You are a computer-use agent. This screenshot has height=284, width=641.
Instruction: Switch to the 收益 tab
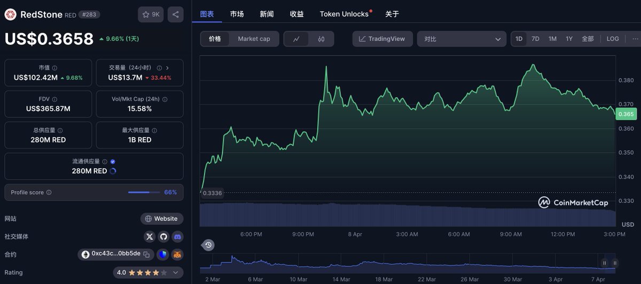[296, 14]
